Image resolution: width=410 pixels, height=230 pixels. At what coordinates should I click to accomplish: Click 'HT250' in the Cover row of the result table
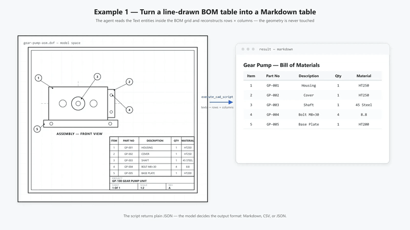[x=364, y=95]
